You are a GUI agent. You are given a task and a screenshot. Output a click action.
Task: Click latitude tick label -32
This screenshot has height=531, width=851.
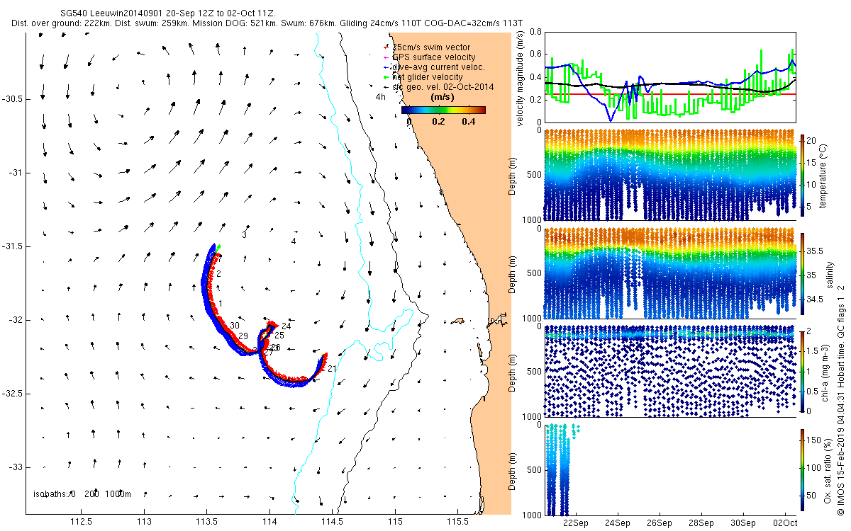(14, 320)
